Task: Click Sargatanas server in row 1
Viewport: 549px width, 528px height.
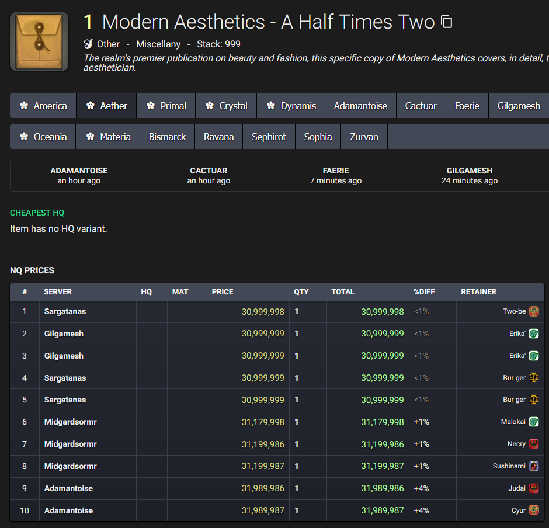Action: click(65, 312)
